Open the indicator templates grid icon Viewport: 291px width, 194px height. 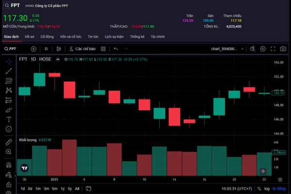(103, 49)
